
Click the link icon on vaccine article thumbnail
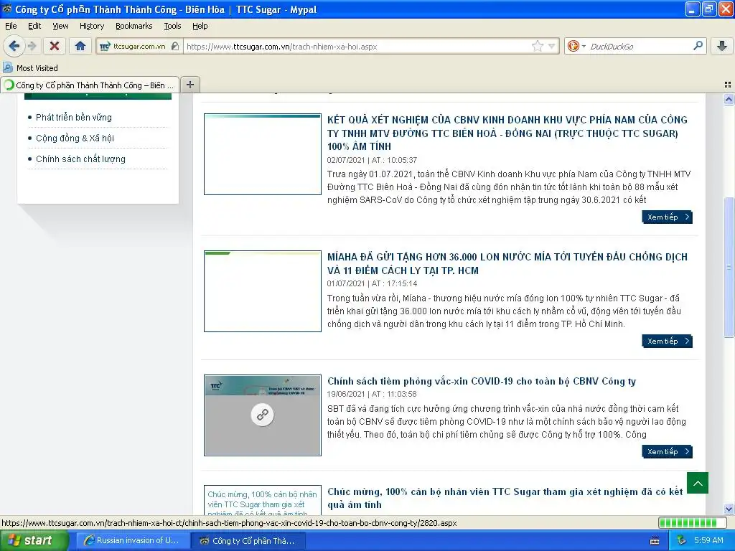click(263, 415)
